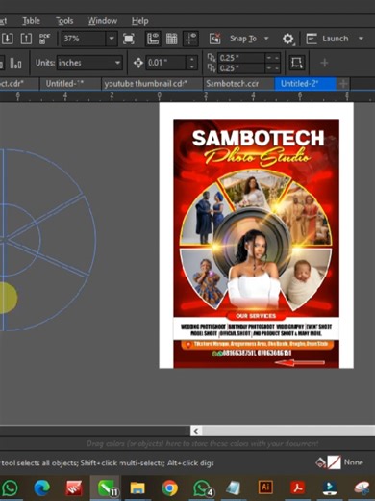Click the Full-screen preview icon

[129, 39]
